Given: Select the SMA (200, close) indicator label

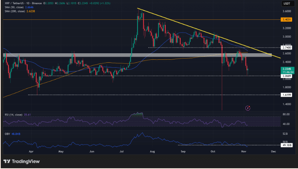Looking at the screenshot, I should [x=15, y=11].
